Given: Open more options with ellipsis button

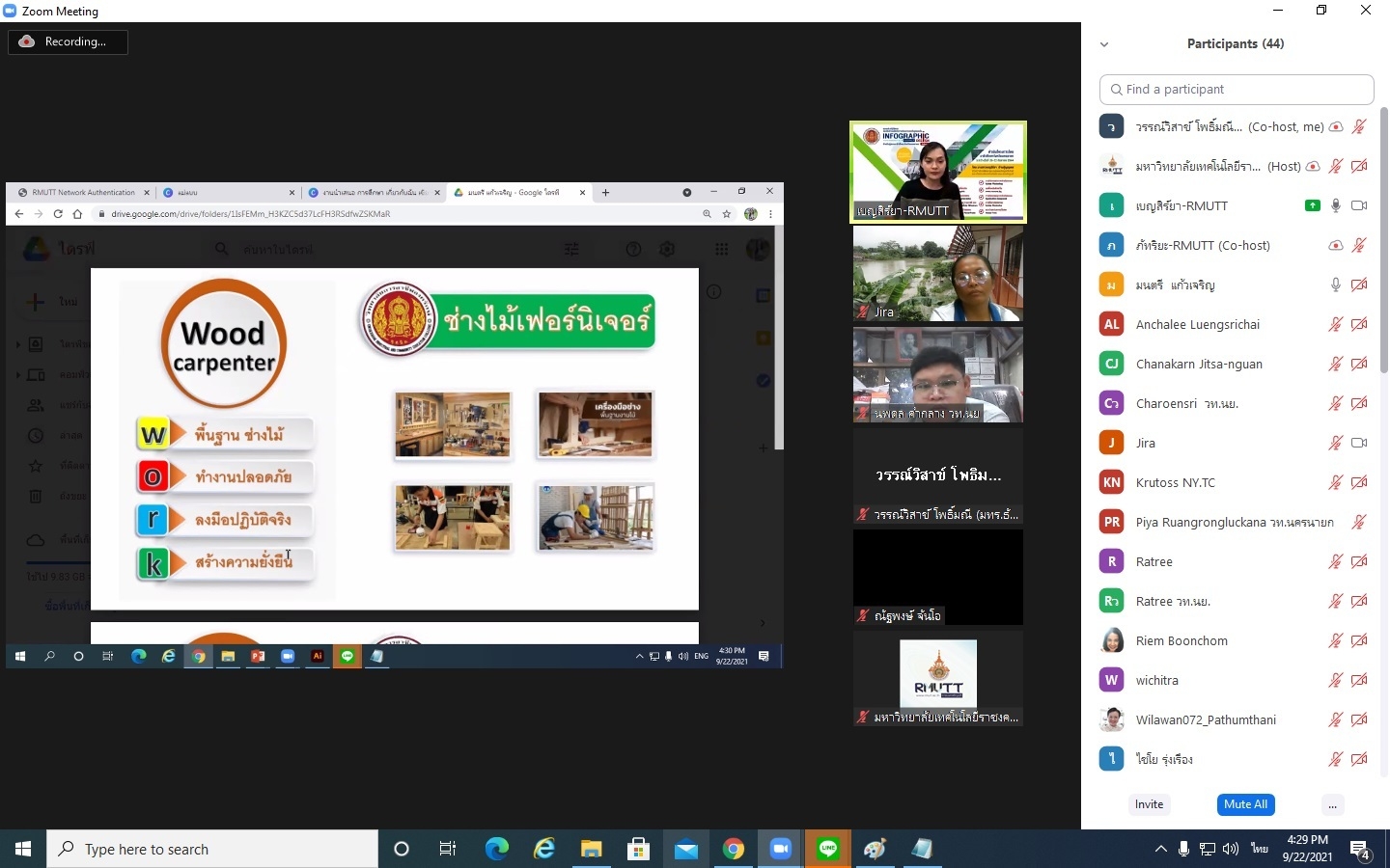Looking at the screenshot, I should (1332, 804).
